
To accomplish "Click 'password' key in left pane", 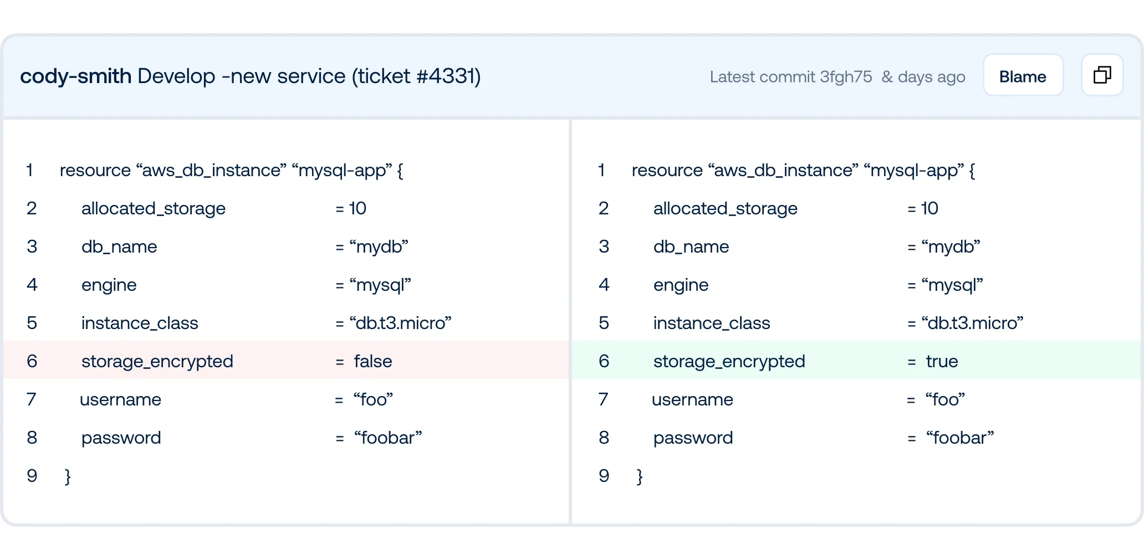I will [x=121, y=439].
